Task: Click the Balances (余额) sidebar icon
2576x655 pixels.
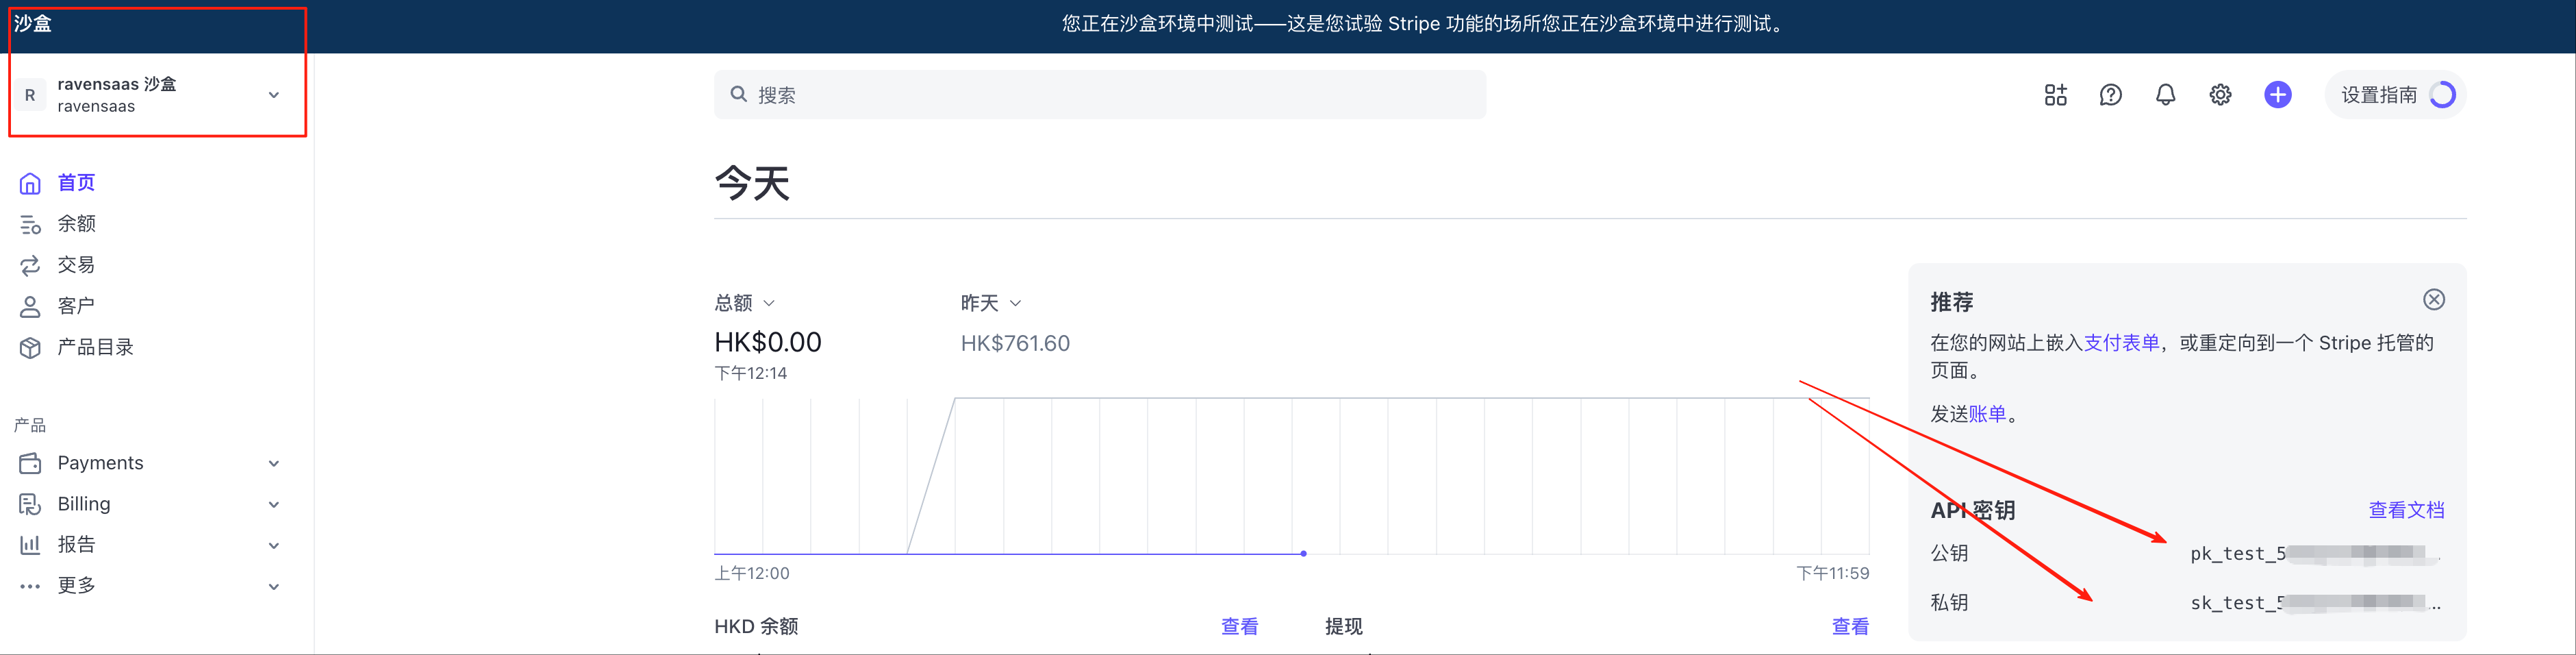Action: (30, 224)
